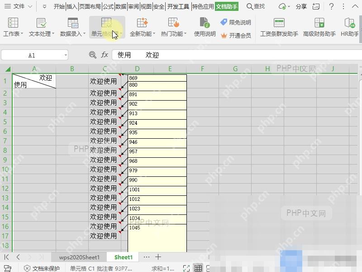Click cell C17 containing 欢迎使用
The height and width of the screenshot is (272, 362).
coord(105,236)
